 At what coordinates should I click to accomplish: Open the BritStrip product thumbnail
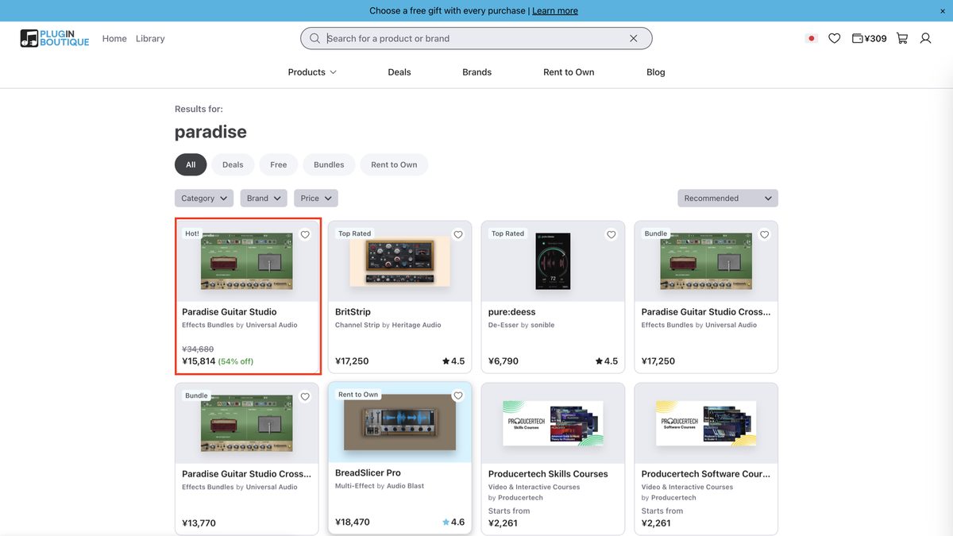click(399, 262)
